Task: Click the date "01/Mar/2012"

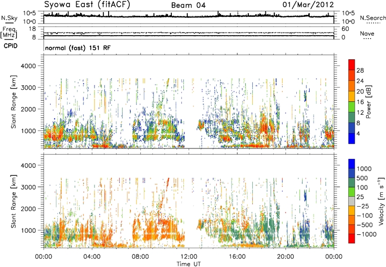Action: coord(308,5)
